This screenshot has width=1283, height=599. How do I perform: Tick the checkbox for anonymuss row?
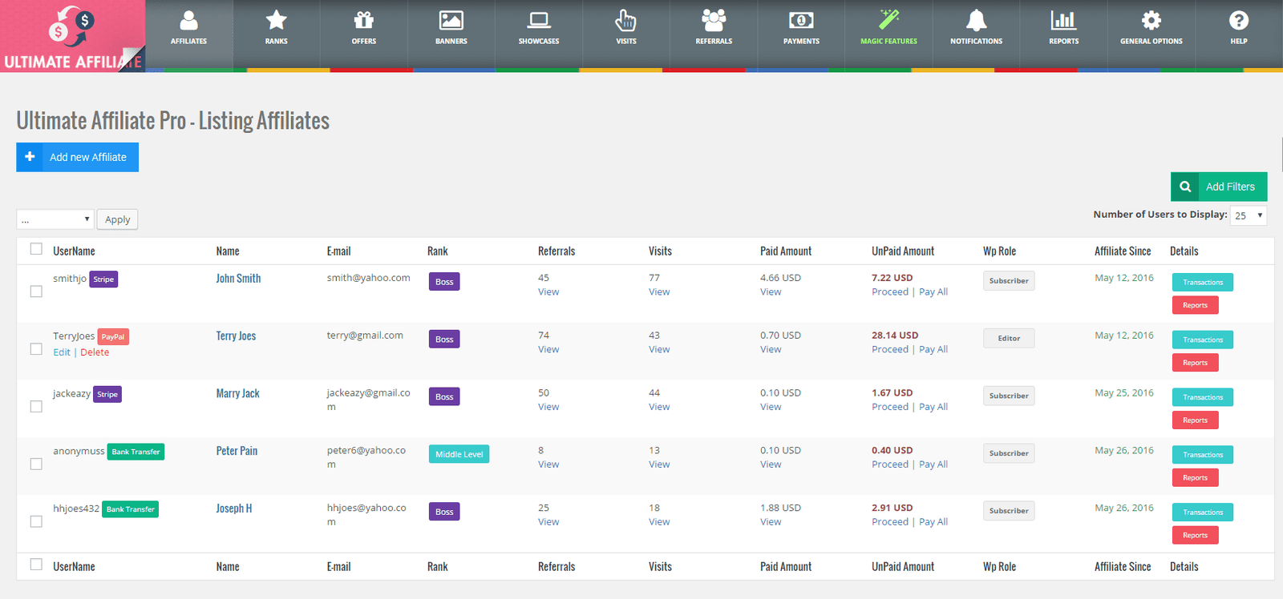pyautogui.click(x=36, y=464)
